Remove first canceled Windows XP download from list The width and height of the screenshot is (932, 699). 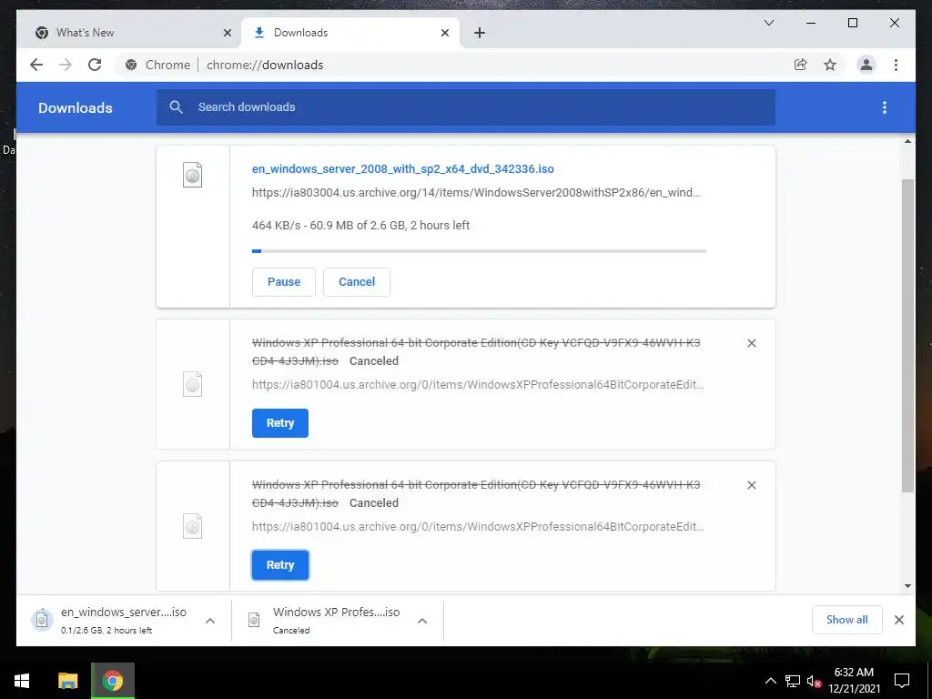[x=751, y=343]
